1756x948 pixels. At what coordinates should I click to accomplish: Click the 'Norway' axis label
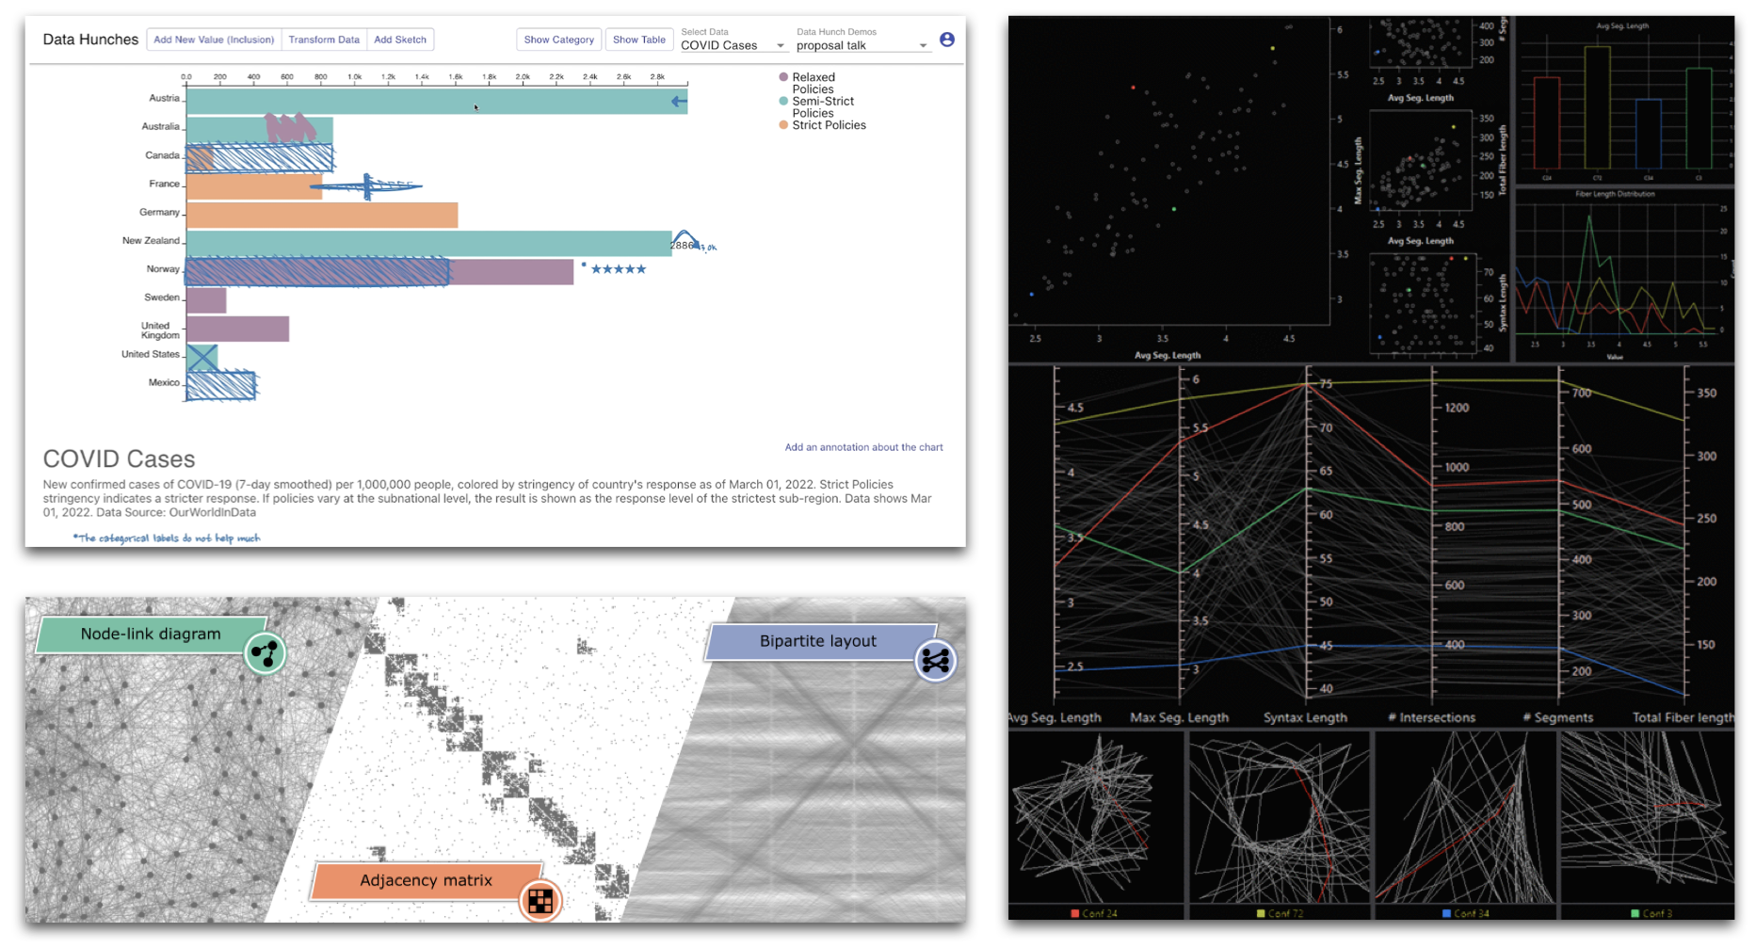(x=163, y=269)
